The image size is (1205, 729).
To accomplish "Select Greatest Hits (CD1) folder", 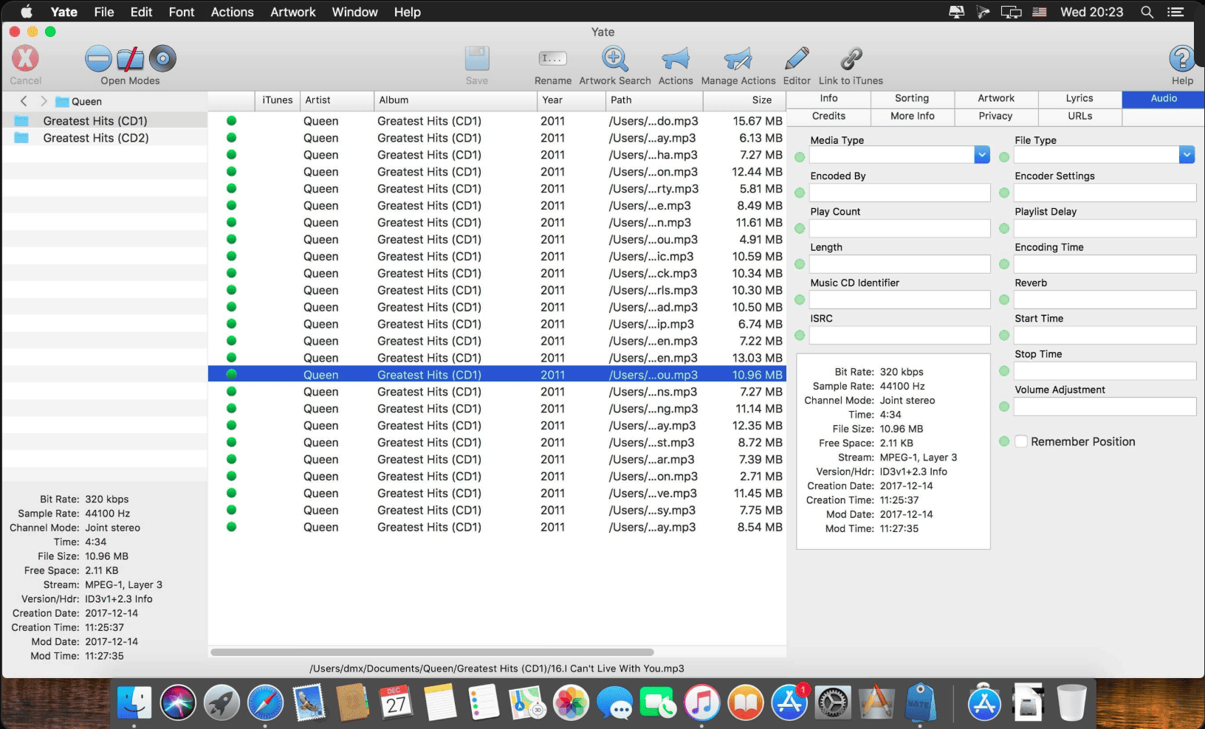I will click(105, 121).
